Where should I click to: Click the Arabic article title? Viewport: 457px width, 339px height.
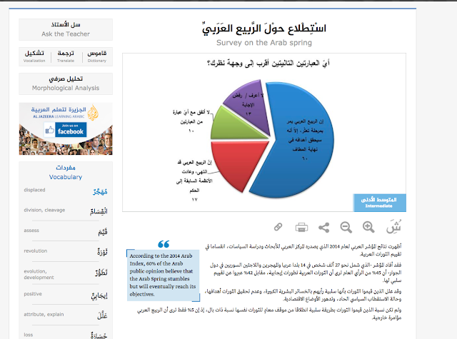(x=264, y=29)
